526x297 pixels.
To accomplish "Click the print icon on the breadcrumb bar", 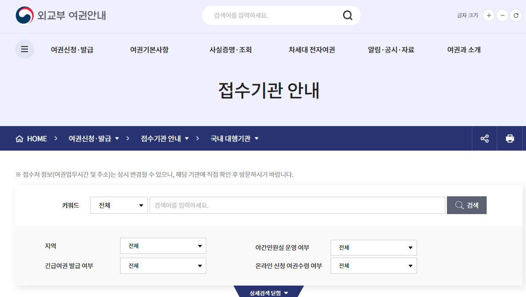I will pyautogui.click(x=510, y=138).
